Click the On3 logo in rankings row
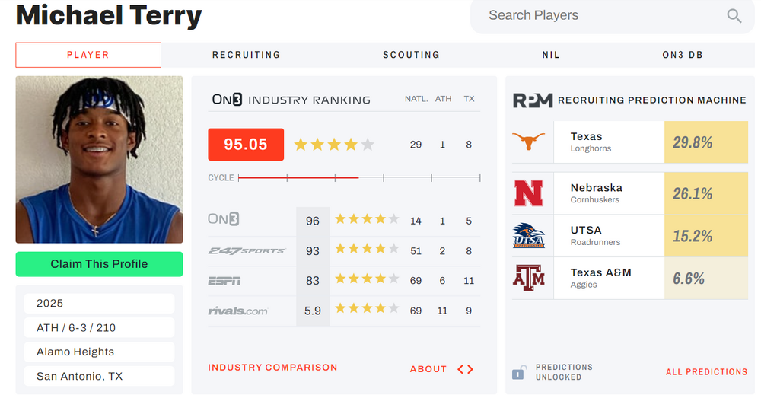Screen dimensions: 761x395 click(x=224, y=219)
